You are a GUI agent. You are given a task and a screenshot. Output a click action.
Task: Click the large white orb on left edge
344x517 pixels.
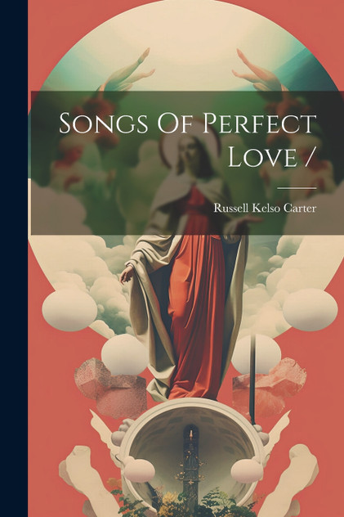click(69, 311)
